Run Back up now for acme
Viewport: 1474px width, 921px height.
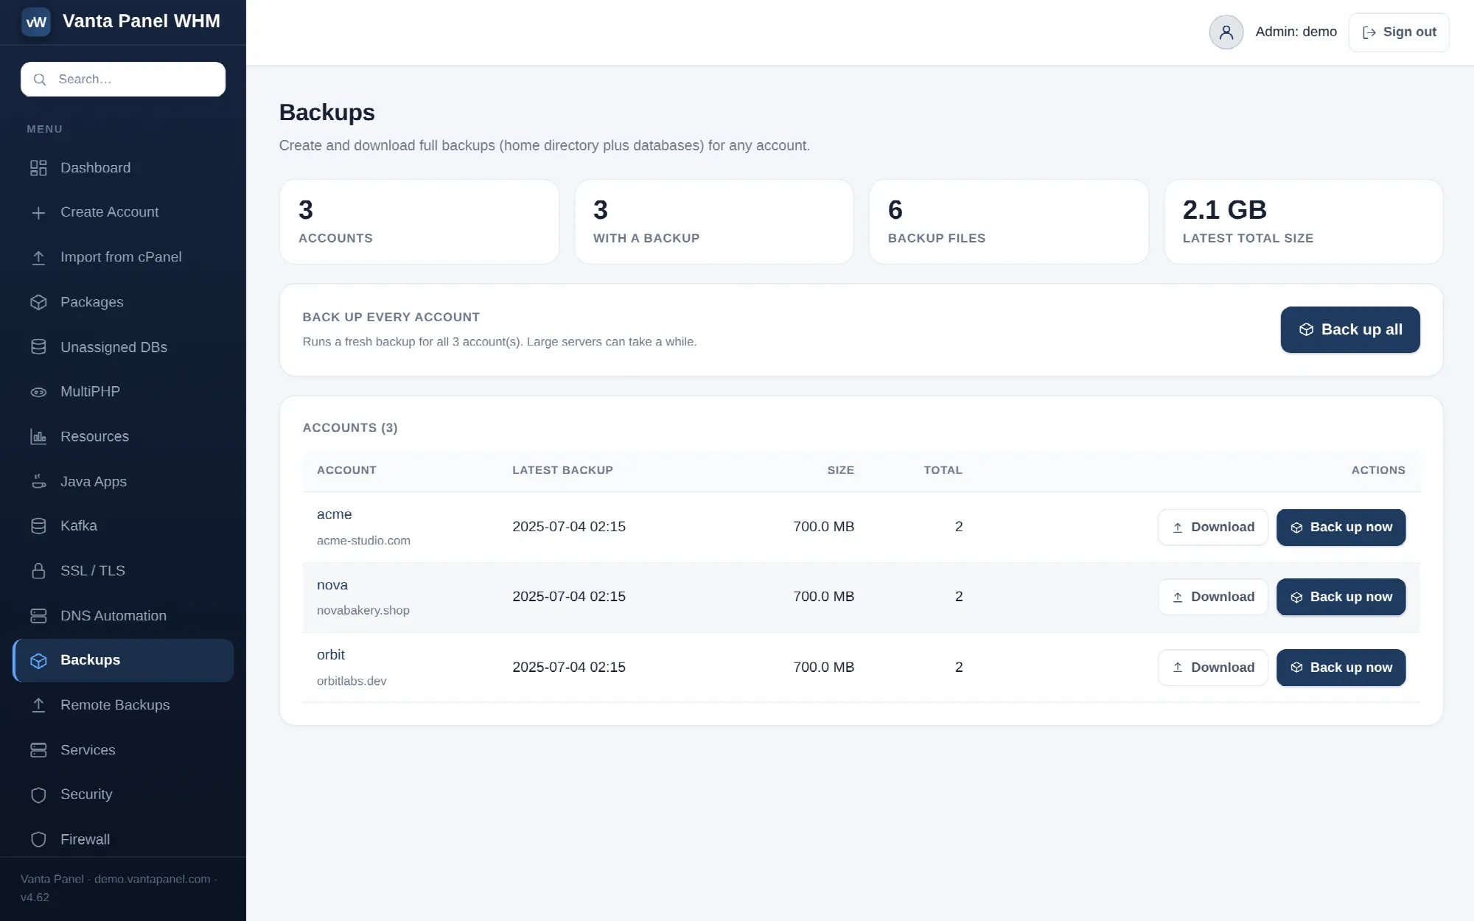point(1341,528)
